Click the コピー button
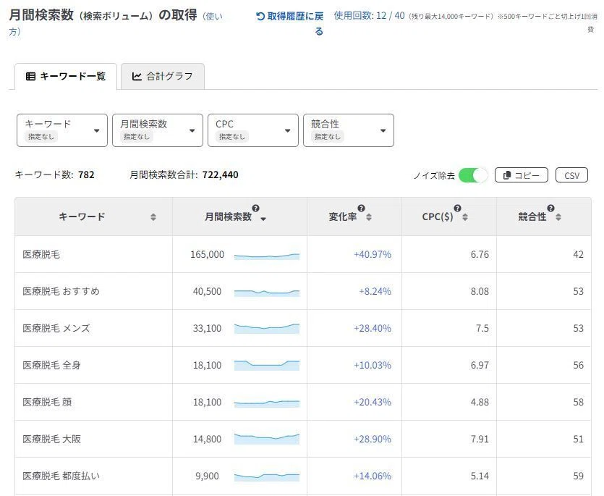Screen dimensions: 604x496 tap(522, 175)
